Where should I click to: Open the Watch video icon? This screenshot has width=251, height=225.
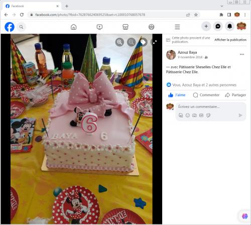pyautogui.click(x=99, y=27)
